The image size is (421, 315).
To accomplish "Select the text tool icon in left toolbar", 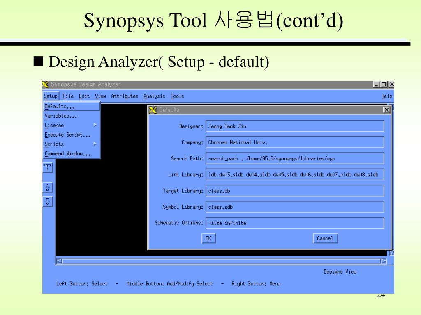I will coord(48,168).
